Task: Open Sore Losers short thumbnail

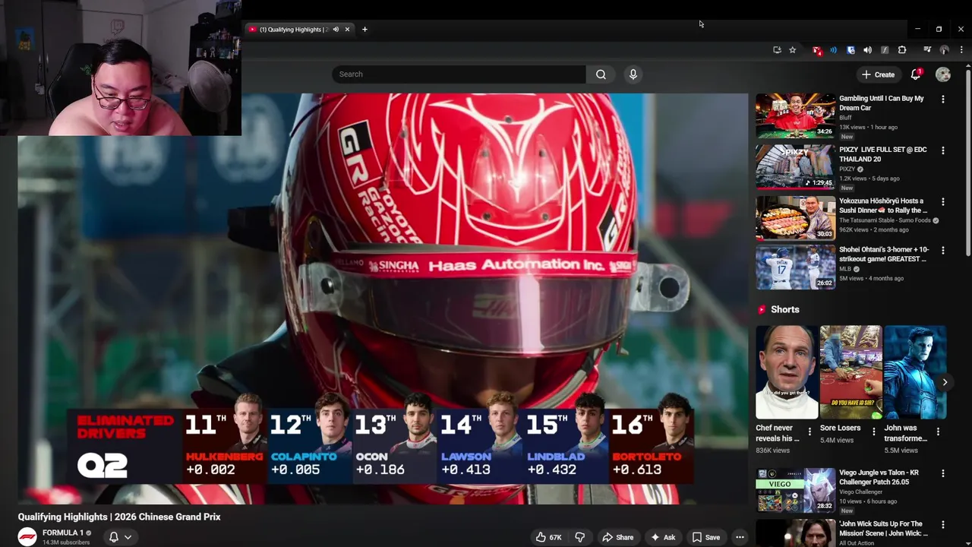Action: [850, 372]
